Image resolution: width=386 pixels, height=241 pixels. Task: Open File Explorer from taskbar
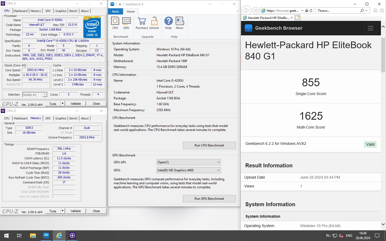[33, 236]
